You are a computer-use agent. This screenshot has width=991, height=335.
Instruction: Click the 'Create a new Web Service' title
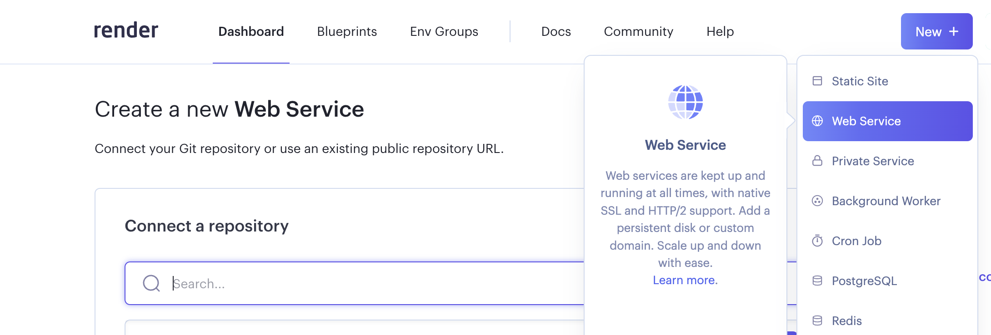230,109
